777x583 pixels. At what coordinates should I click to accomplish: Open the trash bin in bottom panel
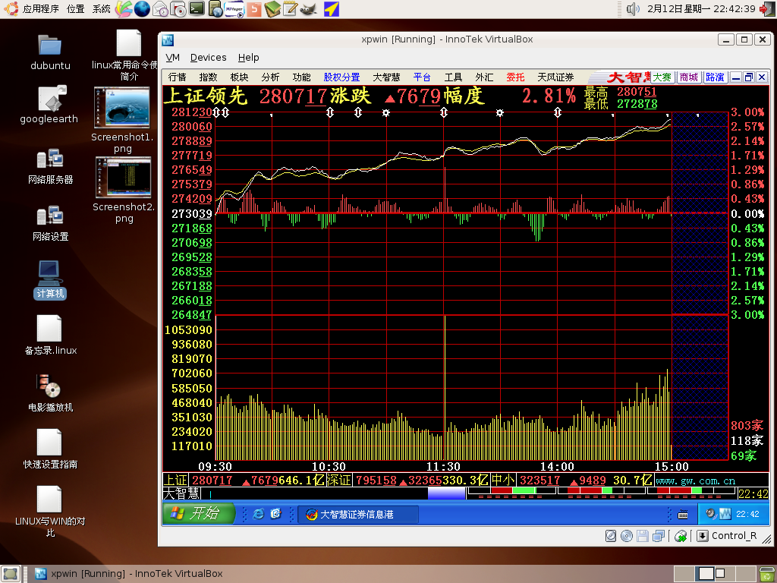point(766,574)
